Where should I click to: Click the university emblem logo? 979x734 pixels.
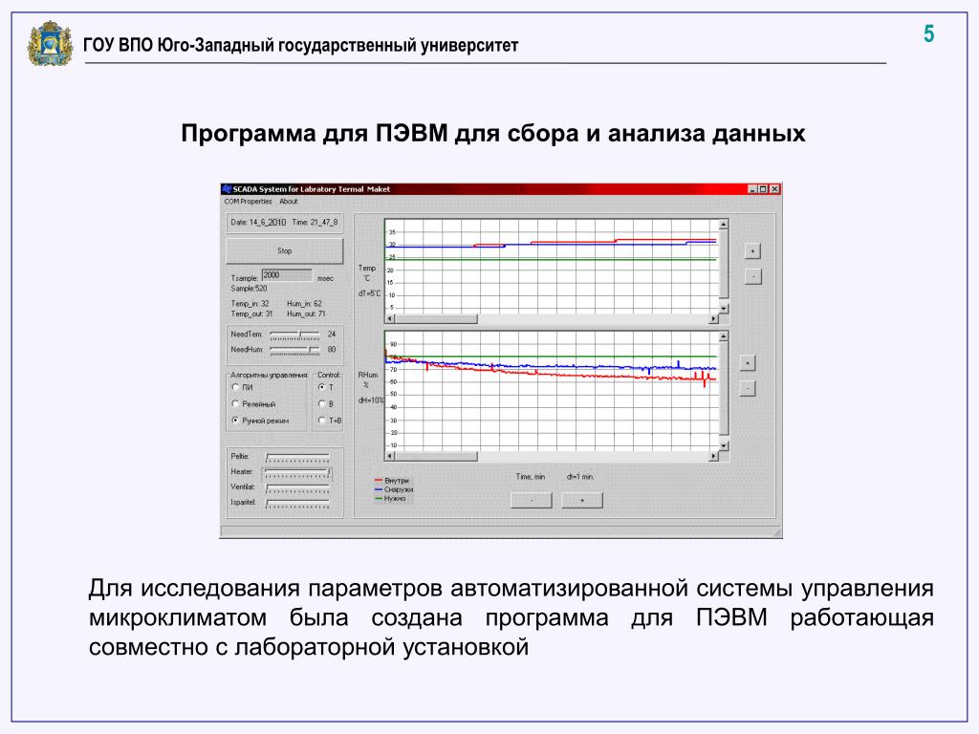pos(50,44)
